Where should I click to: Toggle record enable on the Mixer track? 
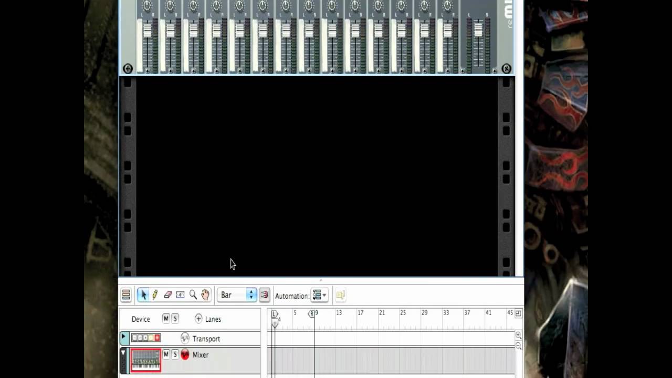pos(185,354)
